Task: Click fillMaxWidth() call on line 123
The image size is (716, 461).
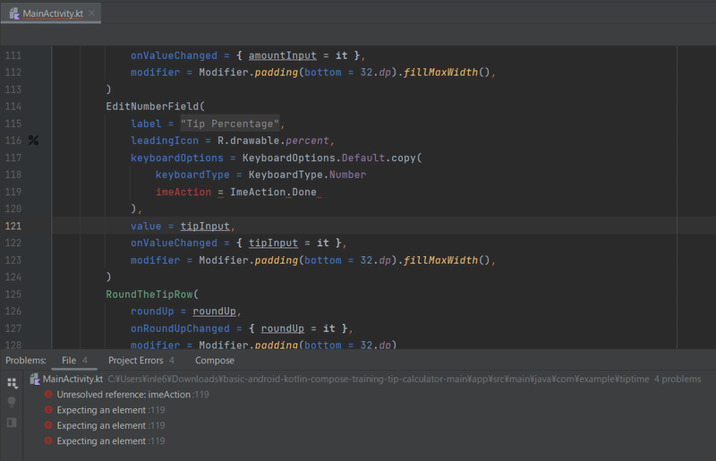Action: 447,260
